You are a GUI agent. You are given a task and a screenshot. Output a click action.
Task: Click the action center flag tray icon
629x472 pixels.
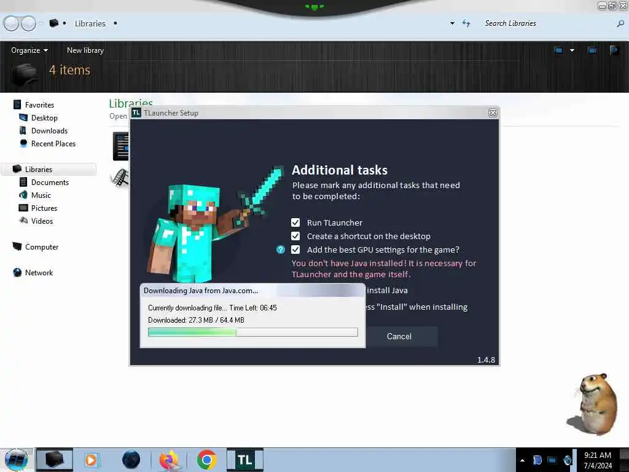point(537,460)
